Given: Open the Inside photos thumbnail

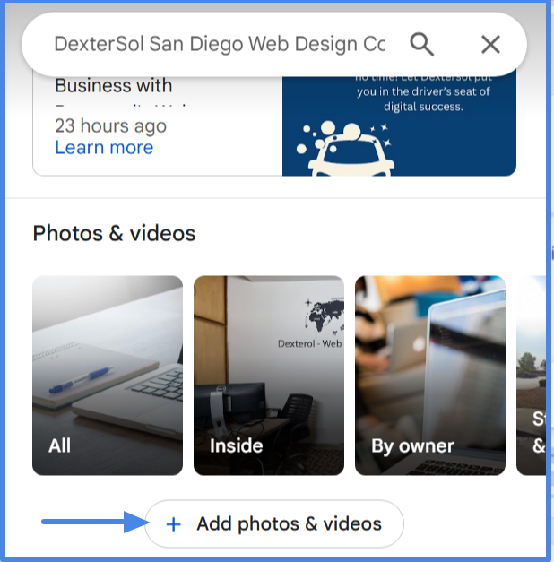Looking at the screenshot, I should [269, 376].
